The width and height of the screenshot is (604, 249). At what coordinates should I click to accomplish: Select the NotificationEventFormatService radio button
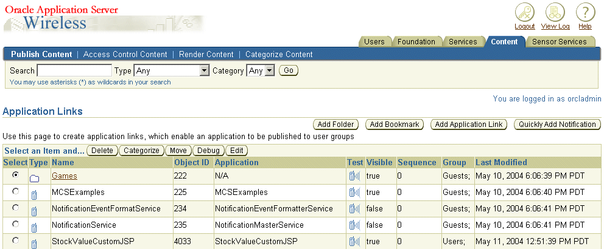point(15,207)
